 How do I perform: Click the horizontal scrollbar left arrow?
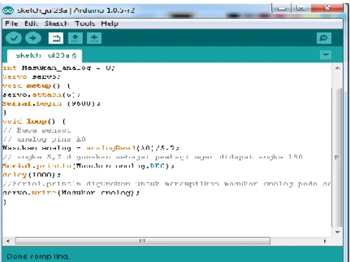(x=8, y=241)
